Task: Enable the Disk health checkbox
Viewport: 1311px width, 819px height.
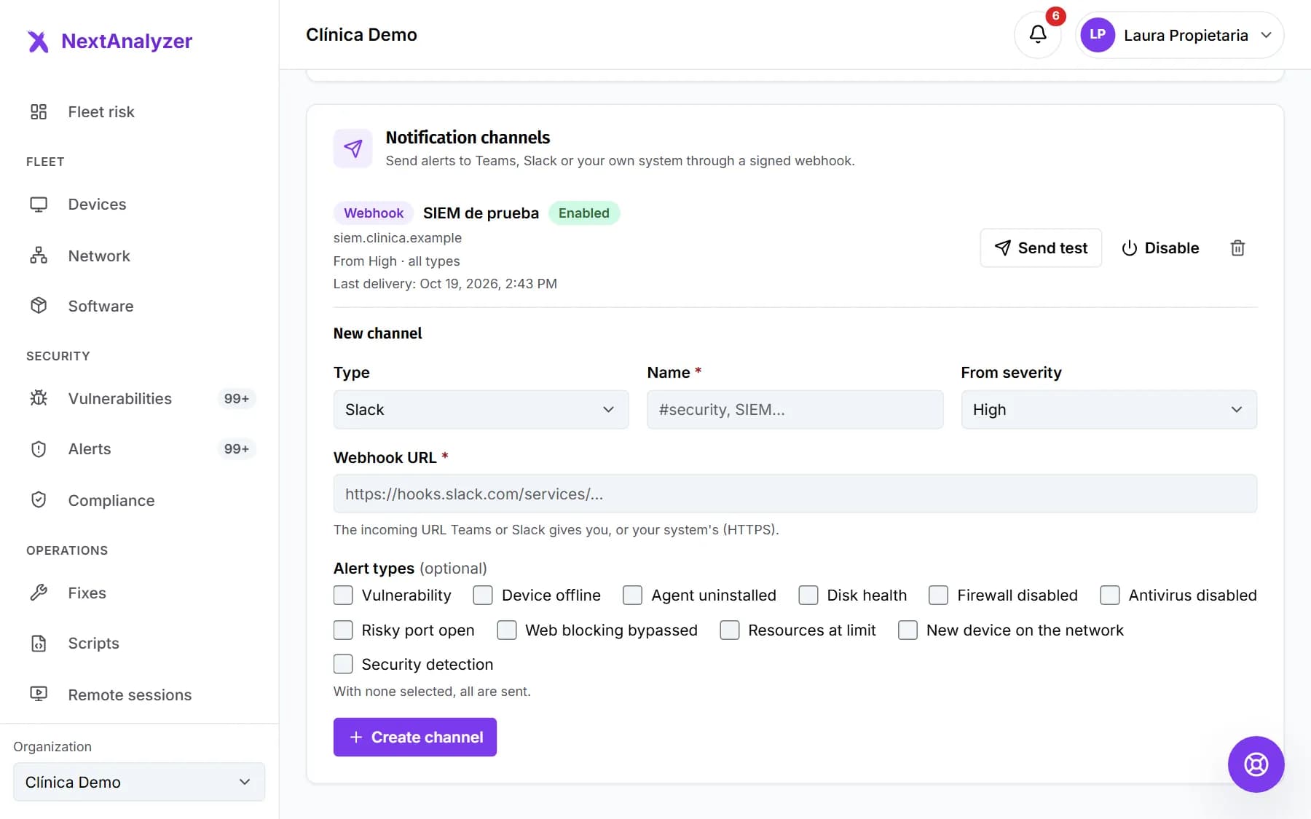Action: pyautogui.click(x=808, y=596)
